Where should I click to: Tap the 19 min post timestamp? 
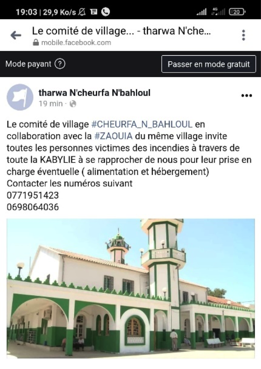point(51,104)
